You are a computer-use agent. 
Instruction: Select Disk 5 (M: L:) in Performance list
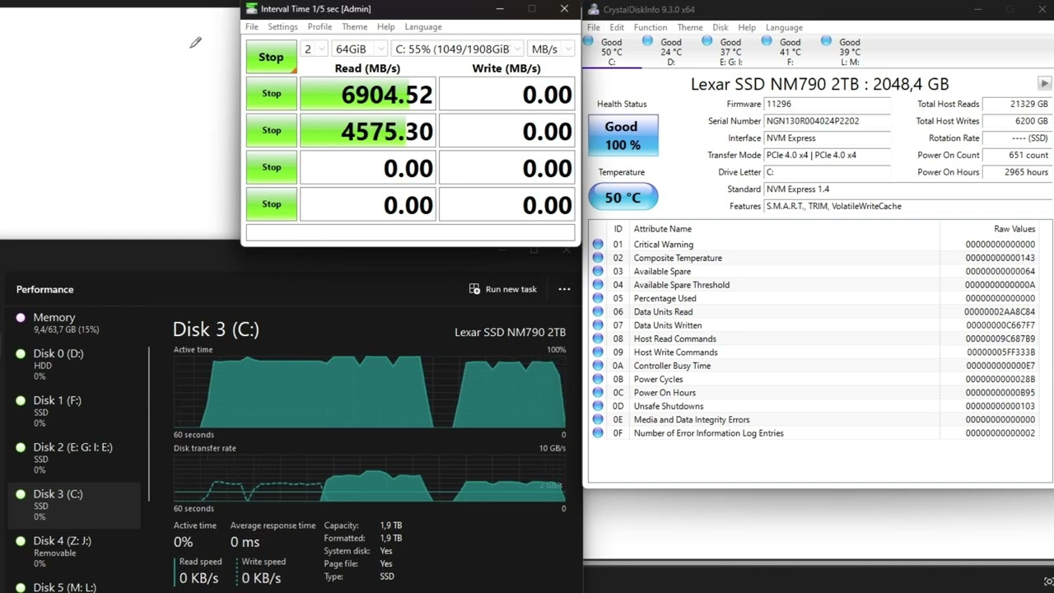[74, 586]
